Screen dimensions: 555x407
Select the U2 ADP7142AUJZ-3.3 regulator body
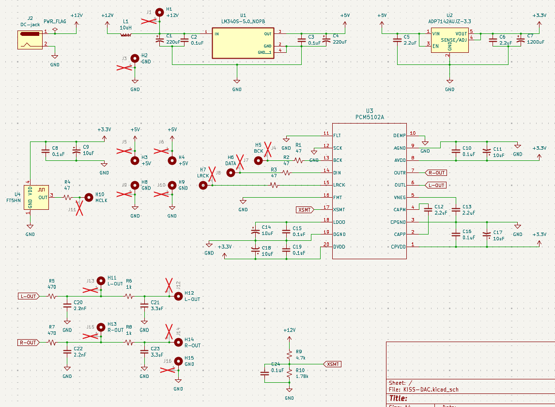click(449, 40)
